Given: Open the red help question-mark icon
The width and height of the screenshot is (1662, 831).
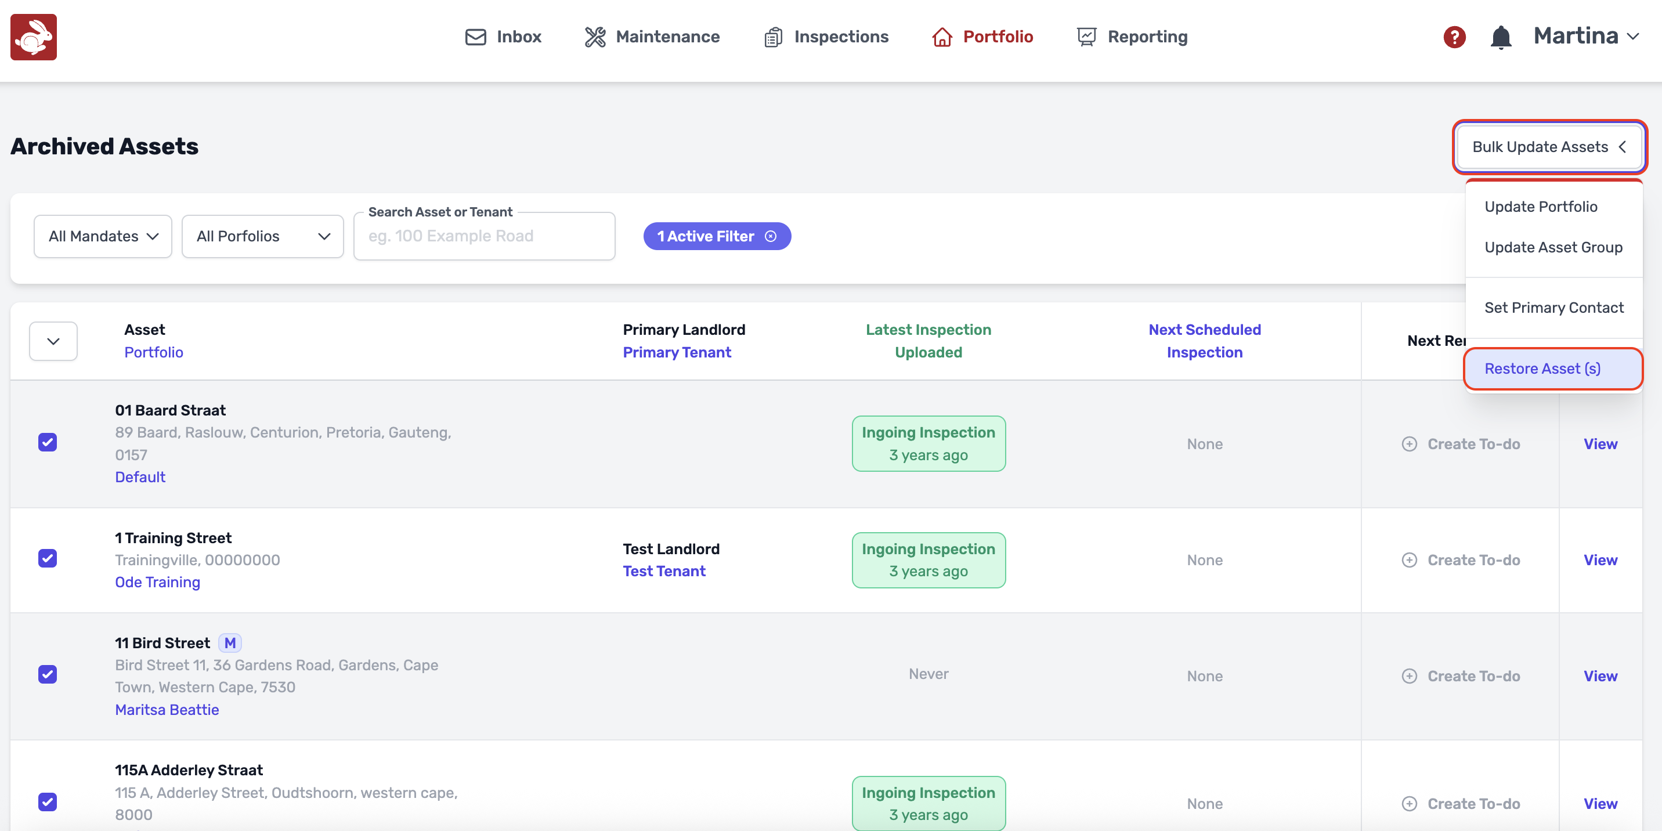Looking at the screenshot, I should click(1454, 37).
